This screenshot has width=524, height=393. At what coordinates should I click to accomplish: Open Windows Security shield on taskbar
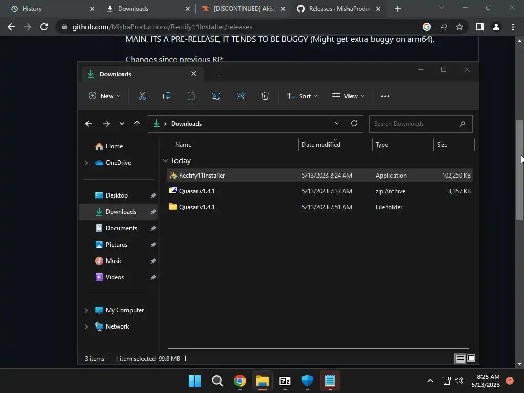pos(307,381)
